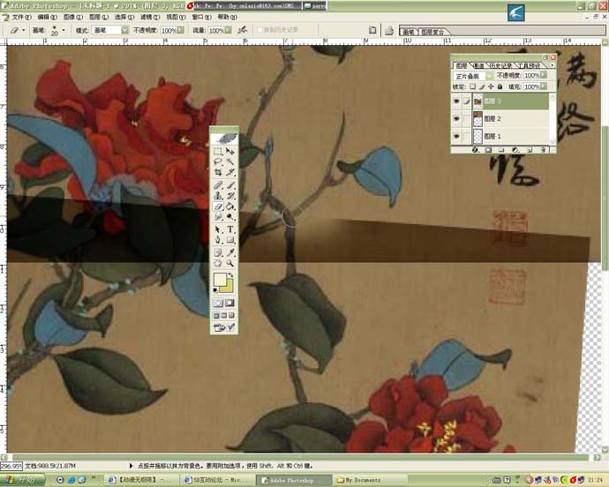Click the create new layer icon
Image resolution: width=609 pixels, height=487 pixels.
529,150
